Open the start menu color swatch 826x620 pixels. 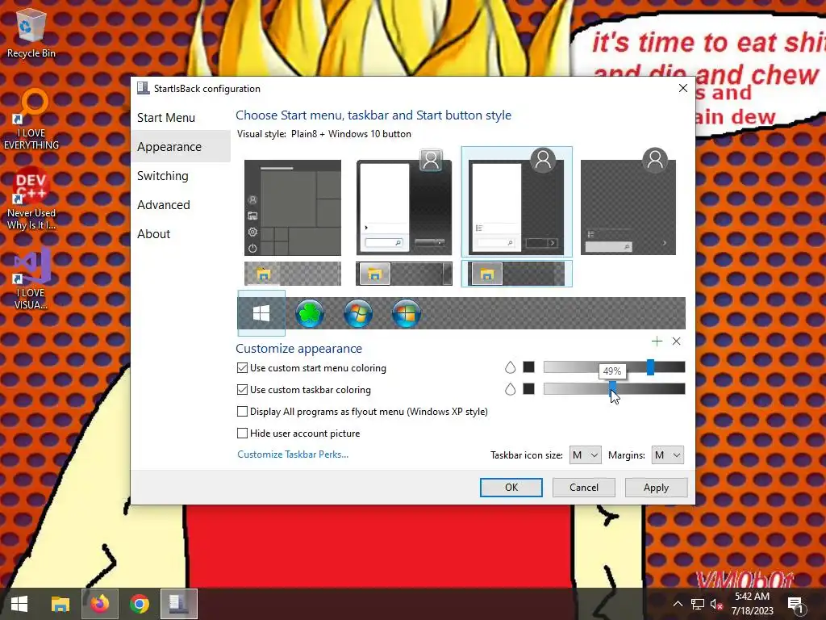coord(529,367)
